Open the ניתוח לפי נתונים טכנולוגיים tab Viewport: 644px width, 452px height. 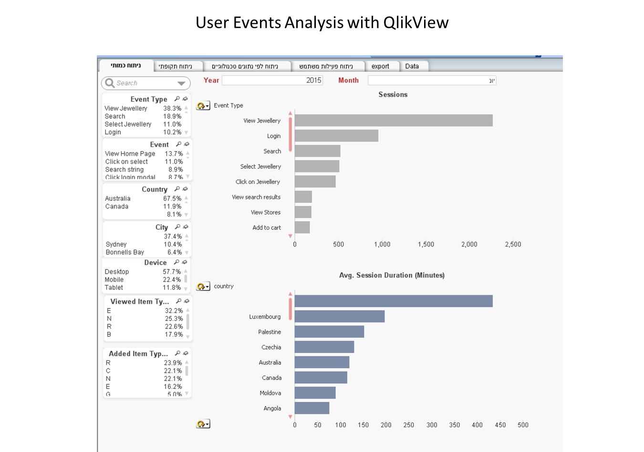245,66
